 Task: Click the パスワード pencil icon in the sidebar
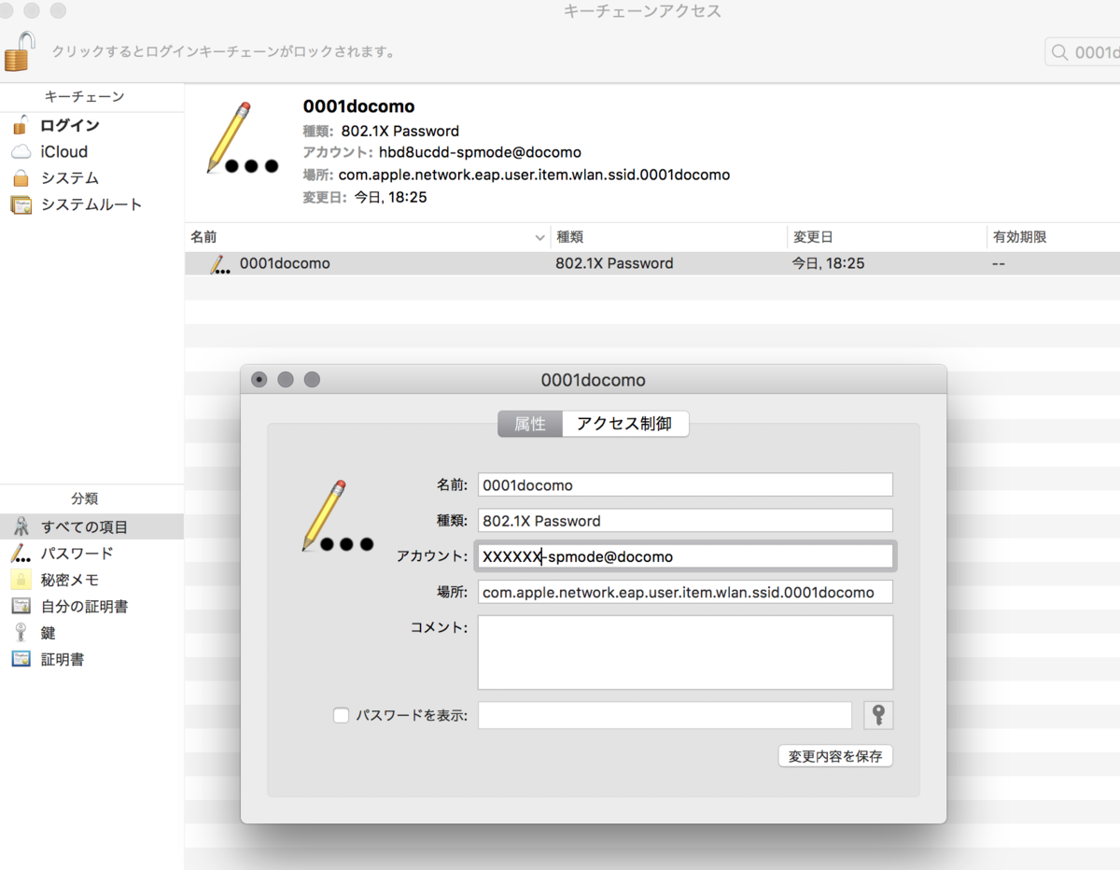tap(21, 554)
